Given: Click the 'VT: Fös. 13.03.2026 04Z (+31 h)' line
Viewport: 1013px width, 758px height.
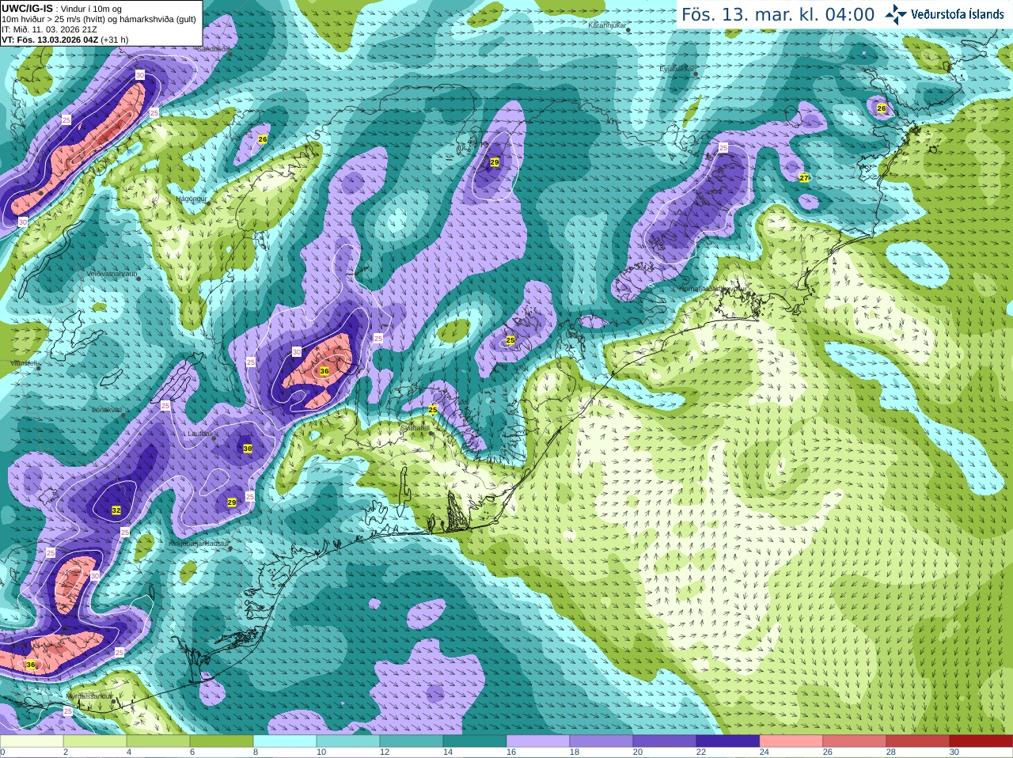Looking at the screenshot, I should coord(65,40).
